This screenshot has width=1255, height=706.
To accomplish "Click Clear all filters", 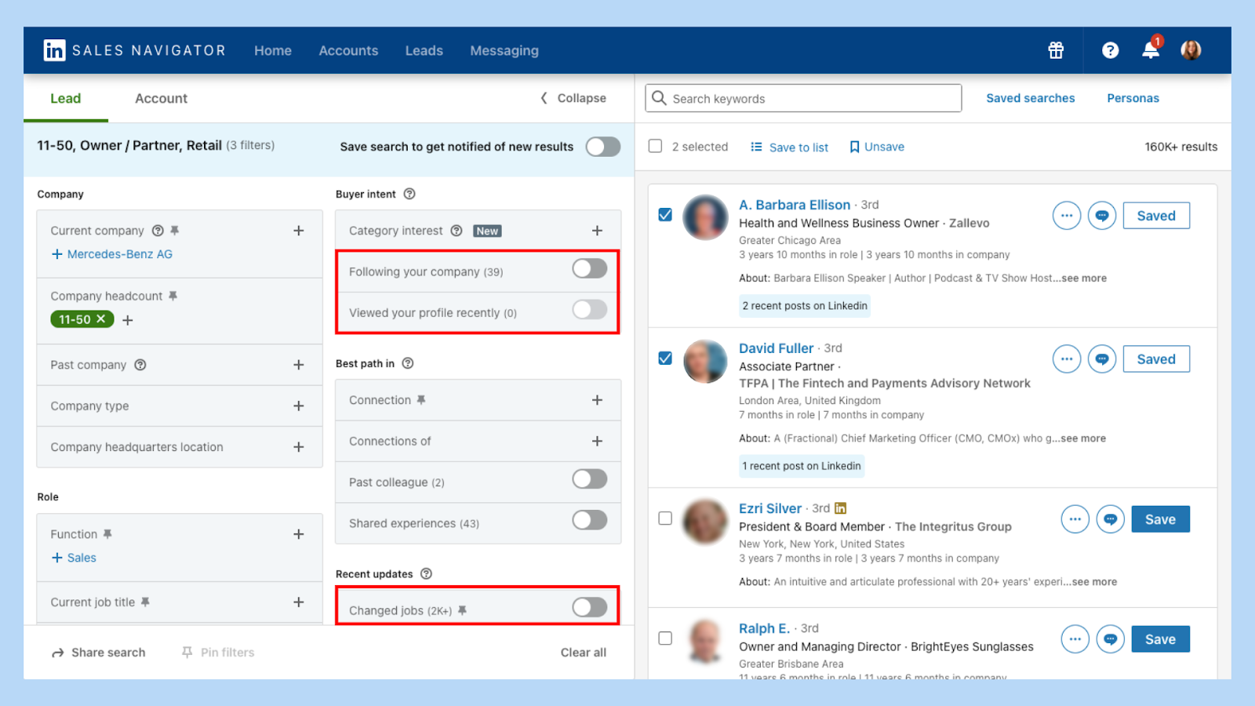I will click(584, 653).
